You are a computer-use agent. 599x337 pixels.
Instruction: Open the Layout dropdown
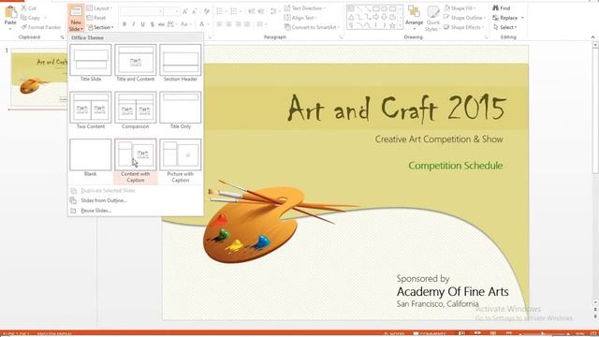click(99, 8)
